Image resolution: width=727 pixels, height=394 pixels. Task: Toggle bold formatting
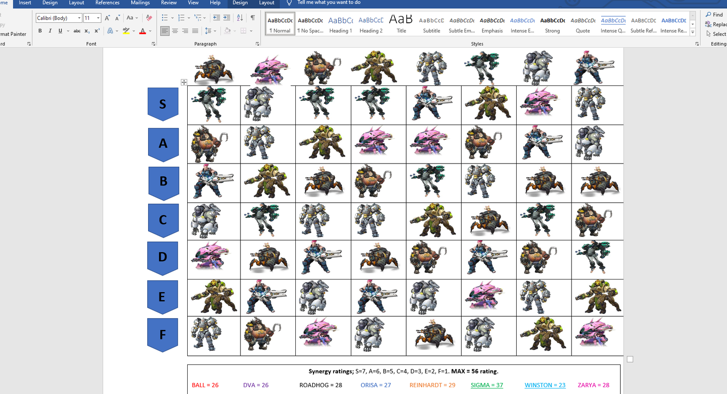(x=40, y=31)
